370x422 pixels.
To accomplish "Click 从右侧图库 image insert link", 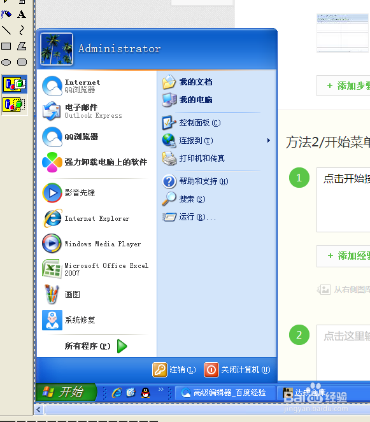I will tap(344, 290).
